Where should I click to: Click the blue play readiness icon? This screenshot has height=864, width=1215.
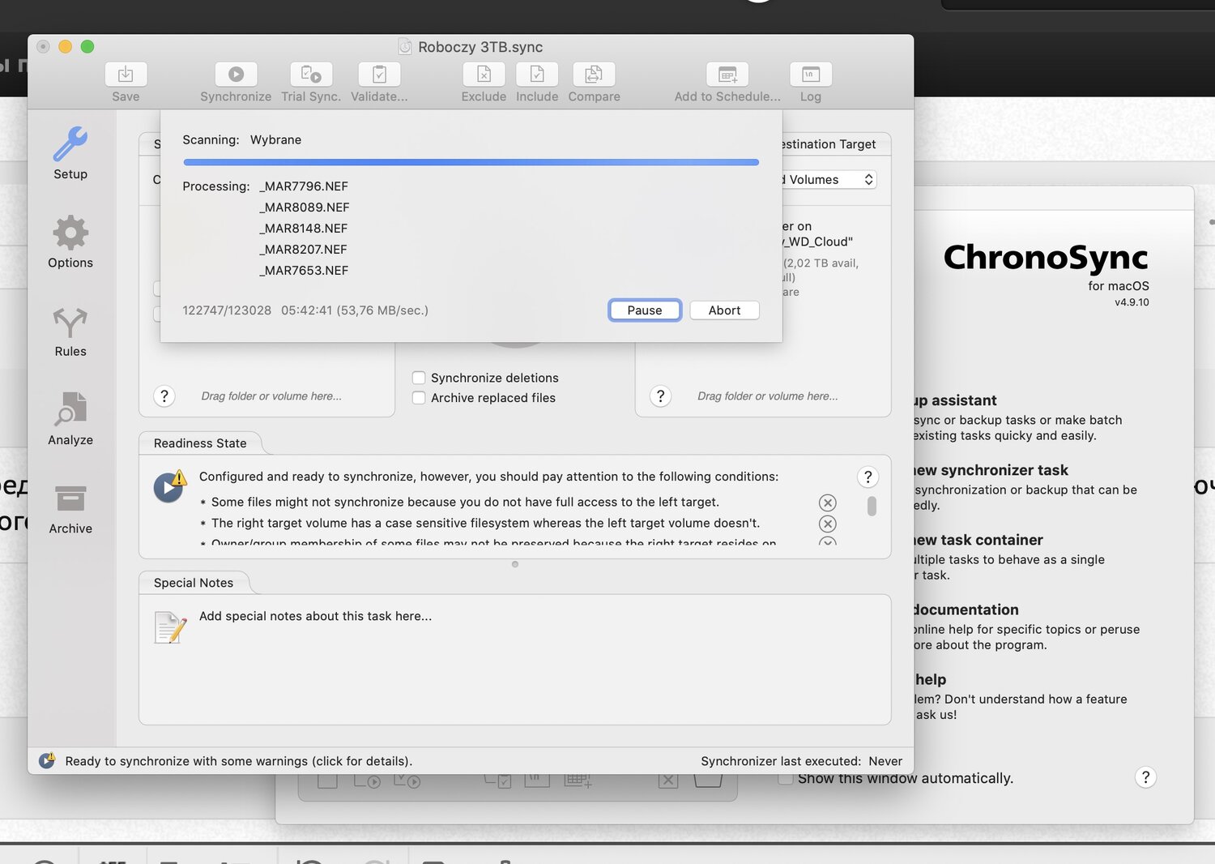(x=168, y=488)
